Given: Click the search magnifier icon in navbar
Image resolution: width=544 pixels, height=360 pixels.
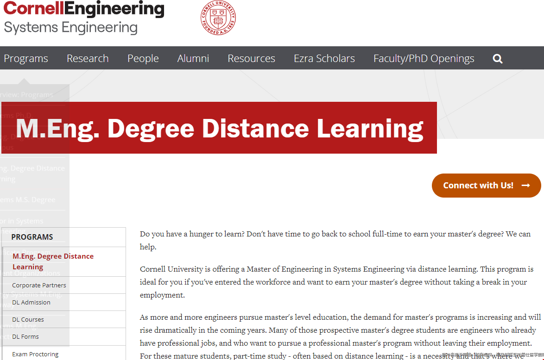Looking at the screenshot, I should click(x=498, y=59).
